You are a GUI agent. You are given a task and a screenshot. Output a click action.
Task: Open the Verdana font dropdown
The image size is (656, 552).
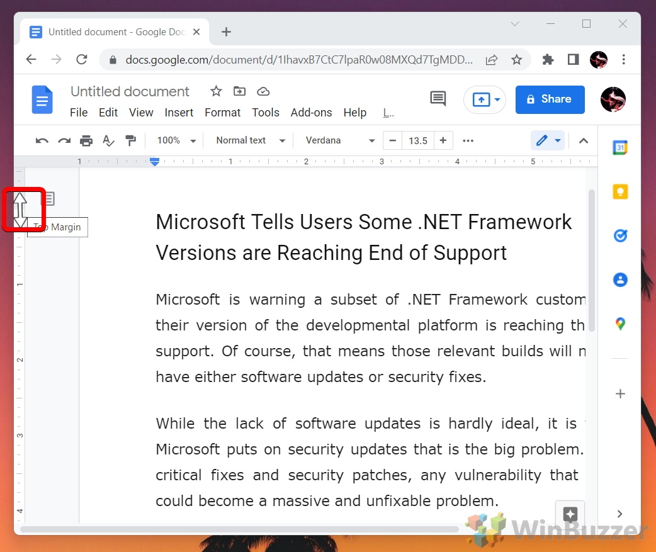(x=340, y=140)
